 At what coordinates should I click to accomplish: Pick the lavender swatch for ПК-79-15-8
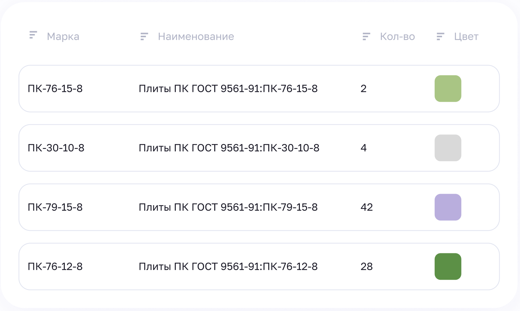pos(448,207)
